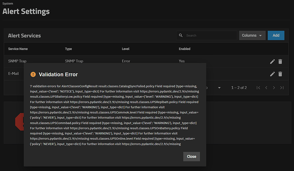The image size is (294, 171).
Task: Go to the previous page arrow
Action: 266,88
